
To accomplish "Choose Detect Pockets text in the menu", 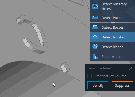I will 114,18.
